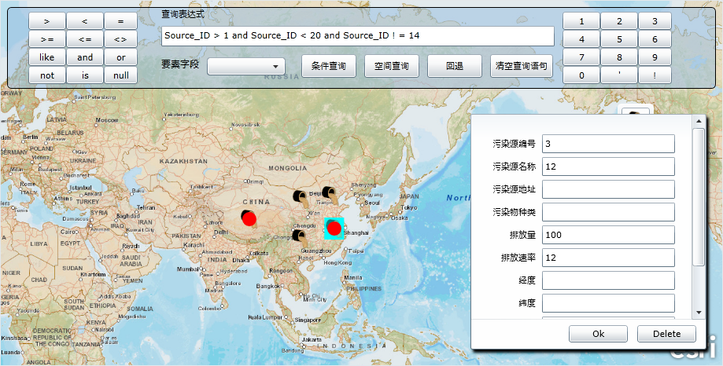Focus the 查询表达式 query expression box

point(358,36)
